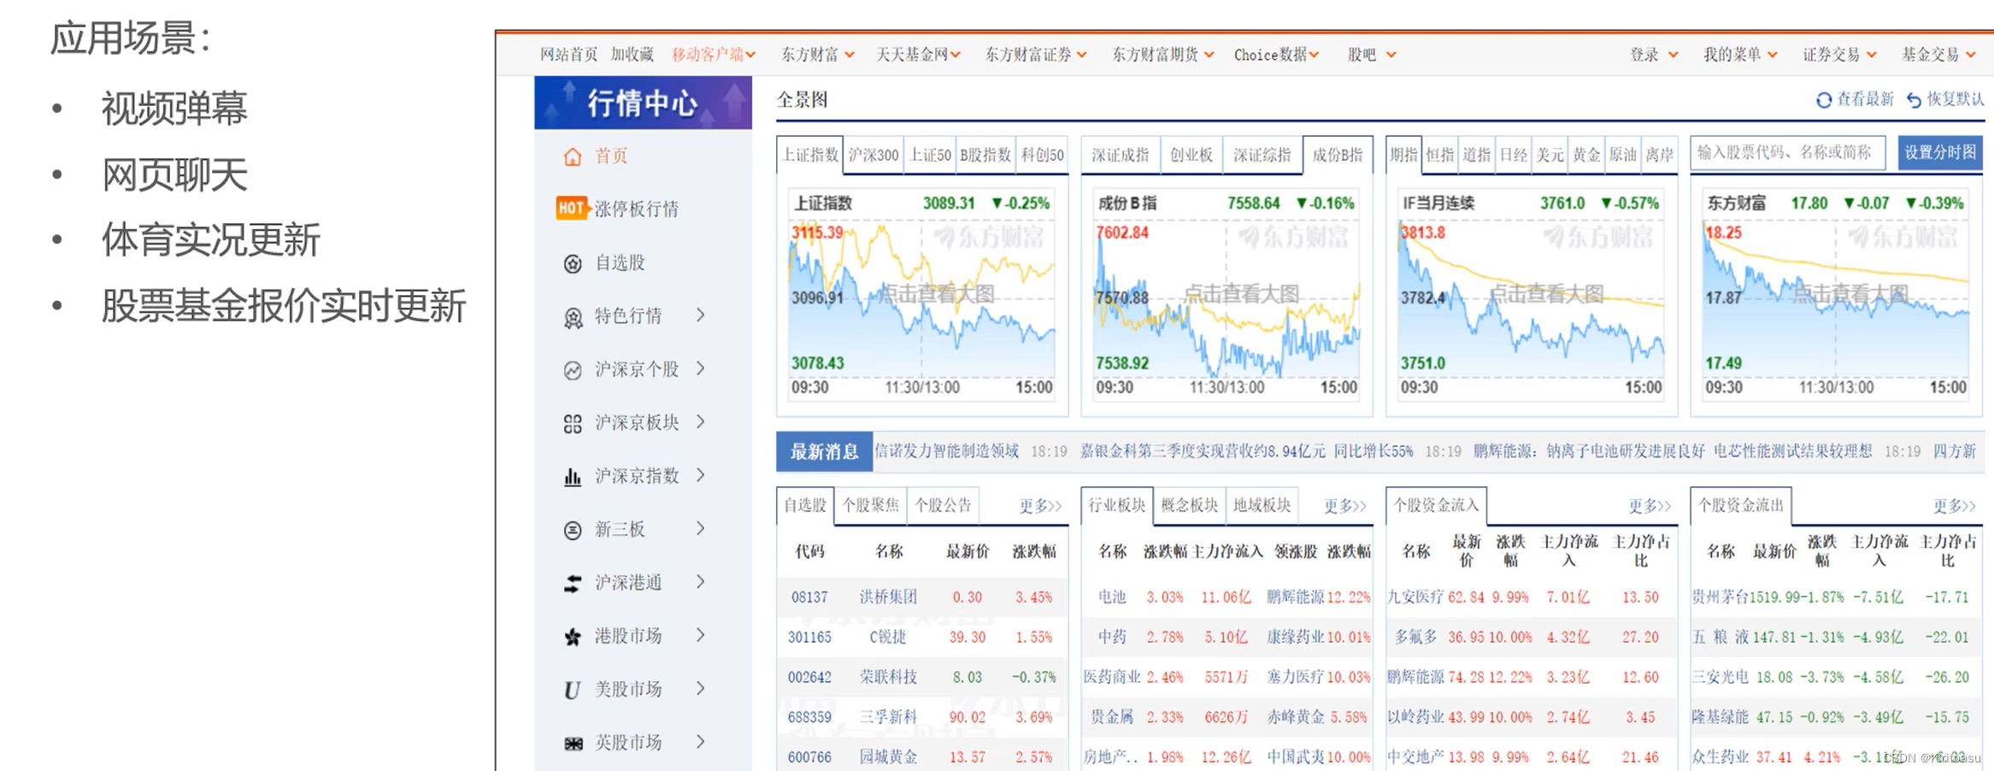This screenshot has width=1994, height=771.
Task: Select the 科创50 tab
Action: [x=1042, y=155]
